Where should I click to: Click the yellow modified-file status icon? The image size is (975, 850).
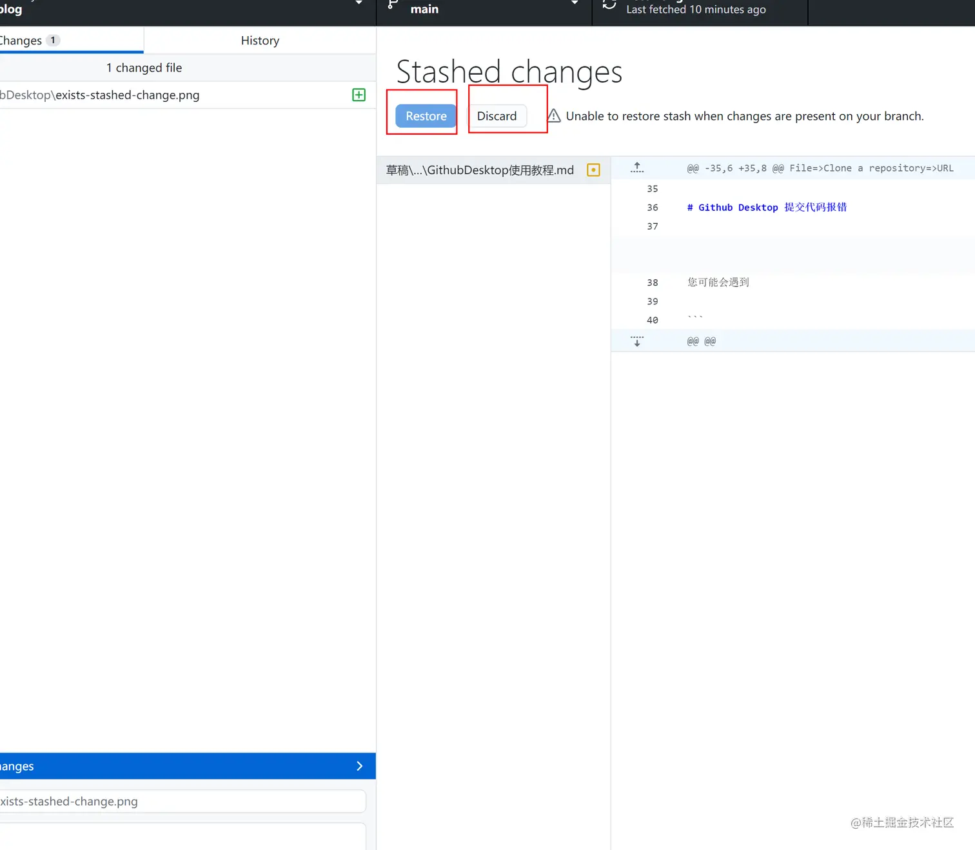[x=594, y=170]
